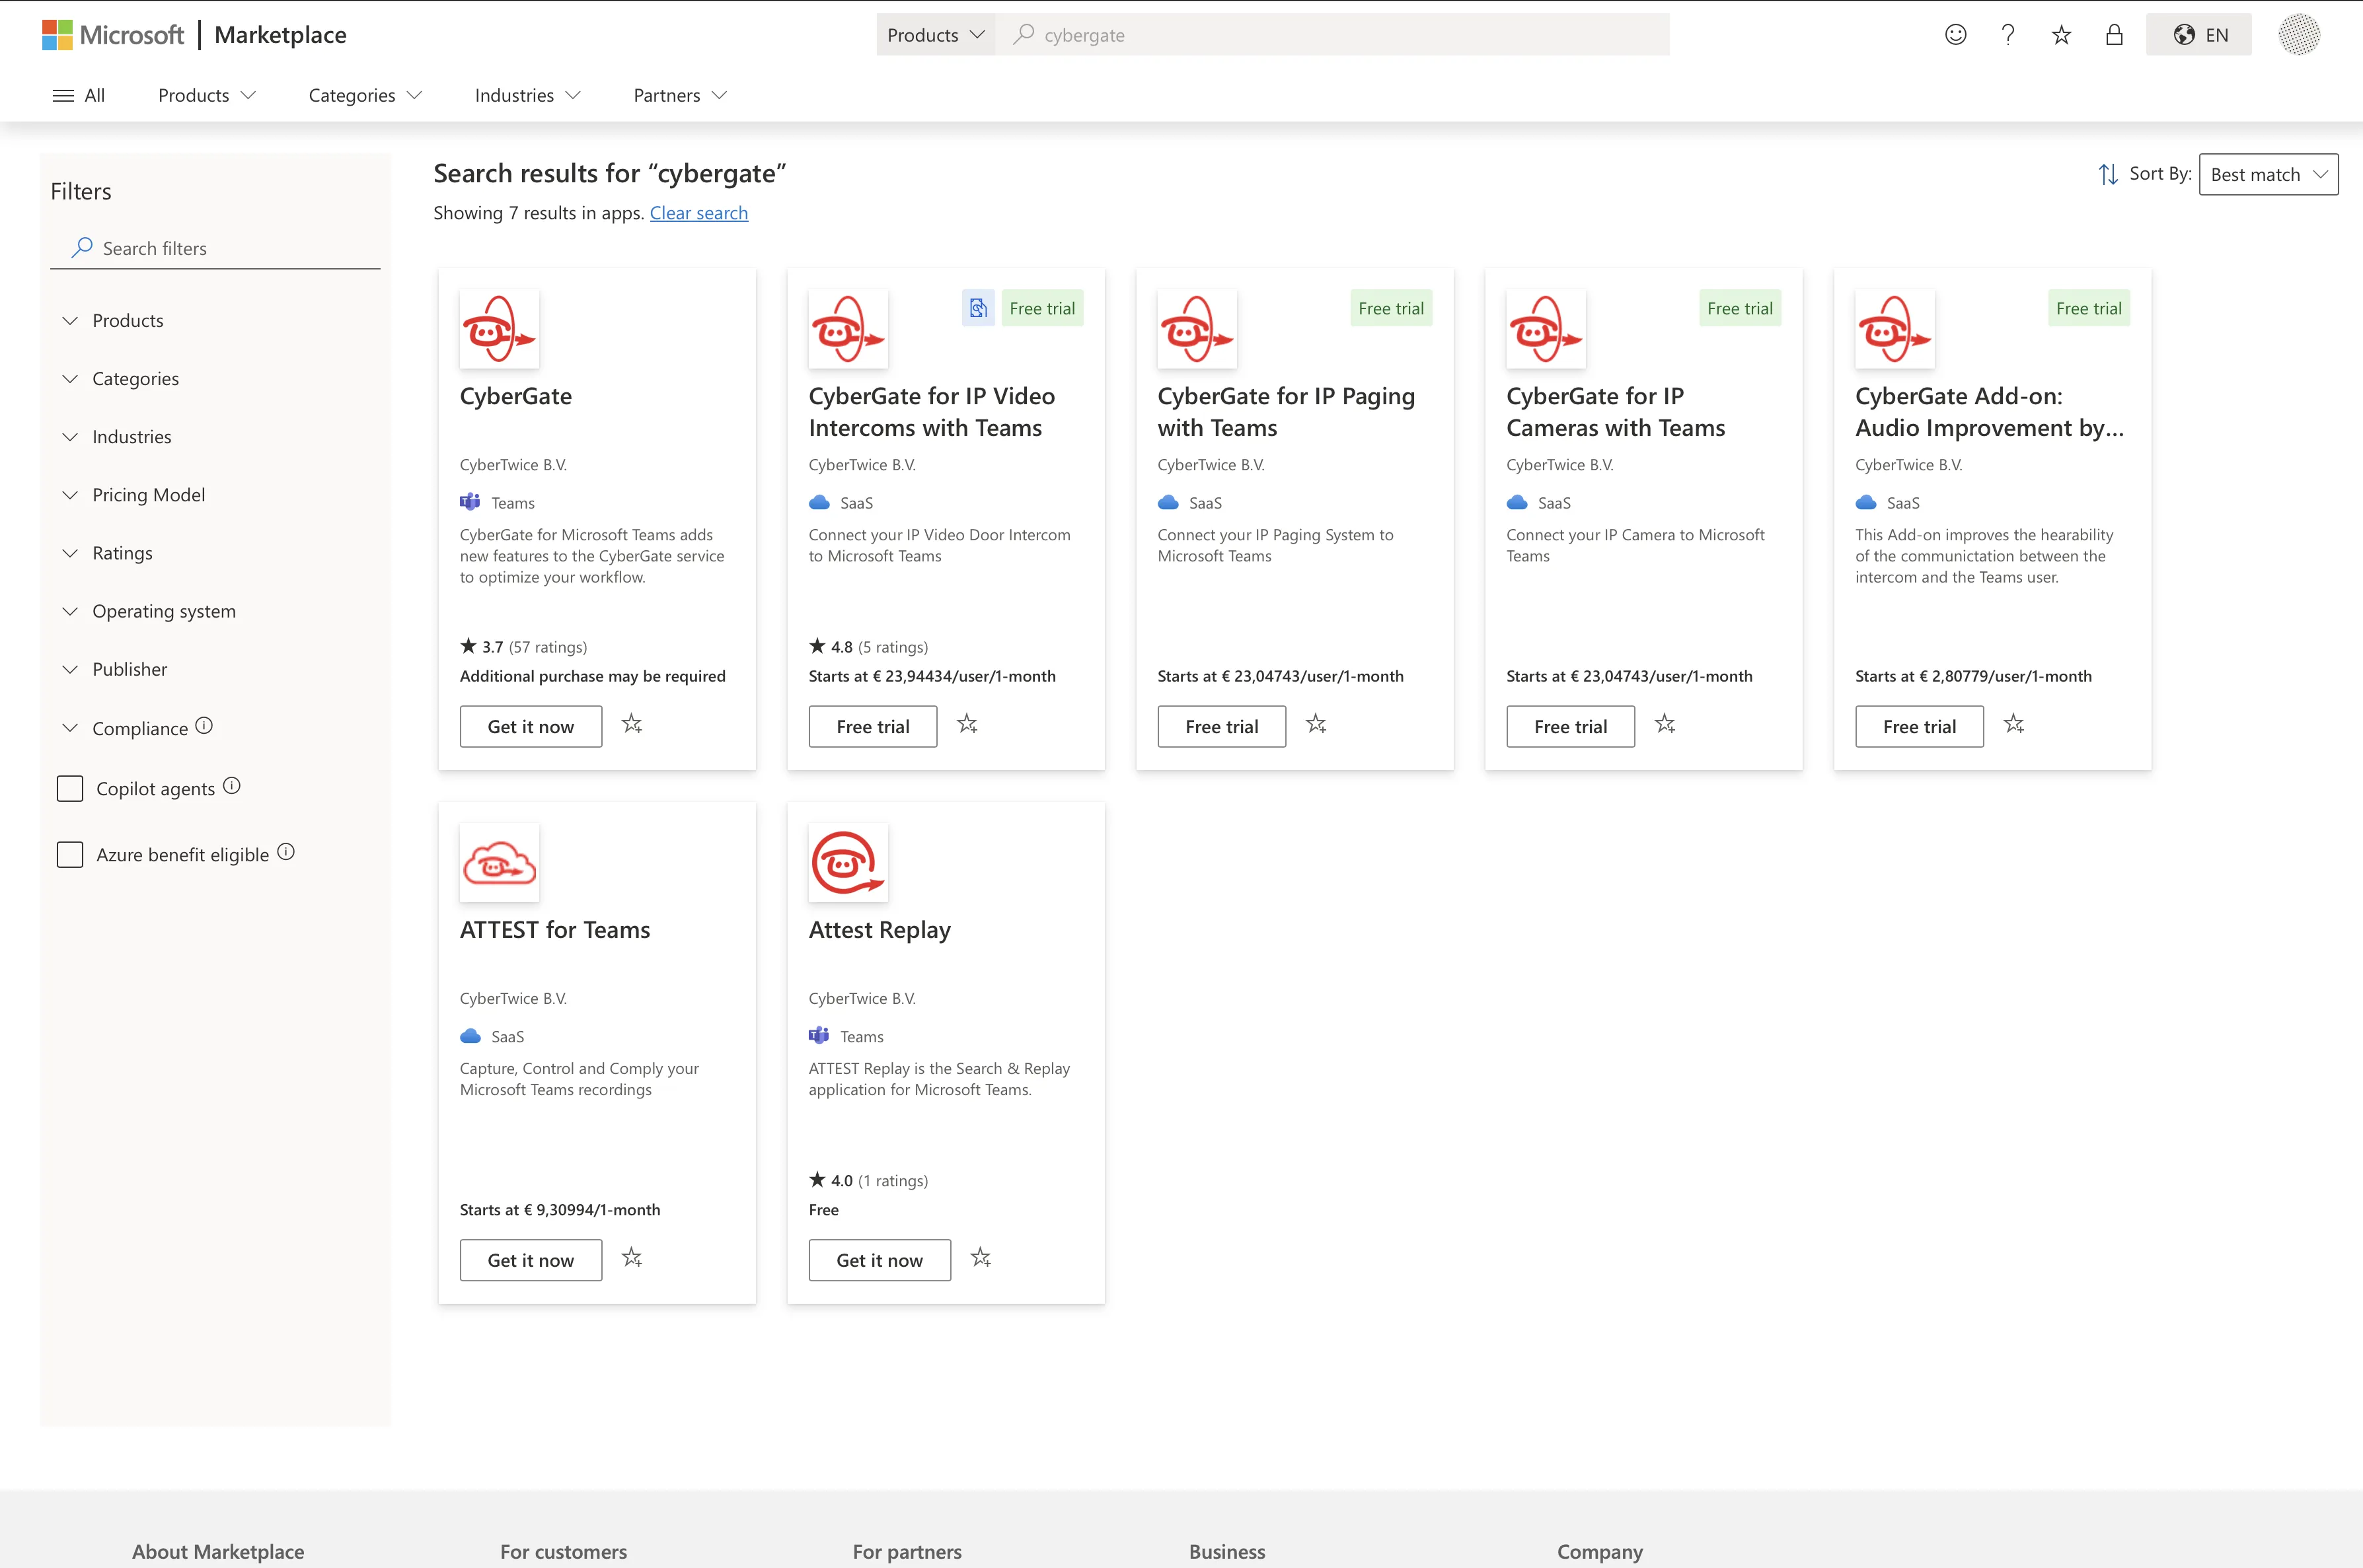Favorite the CyberGate app with star

click(x=632, y=724)
